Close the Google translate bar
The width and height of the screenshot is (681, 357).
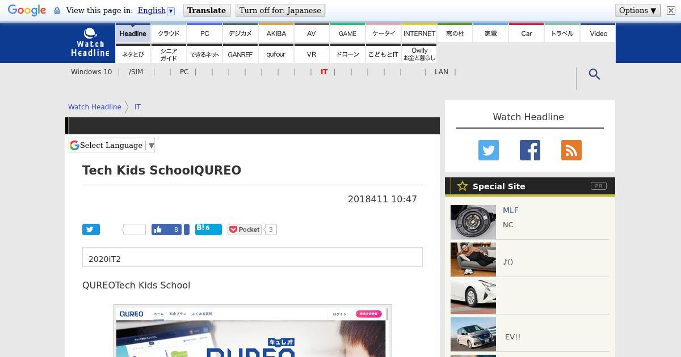tap(671, 10)
